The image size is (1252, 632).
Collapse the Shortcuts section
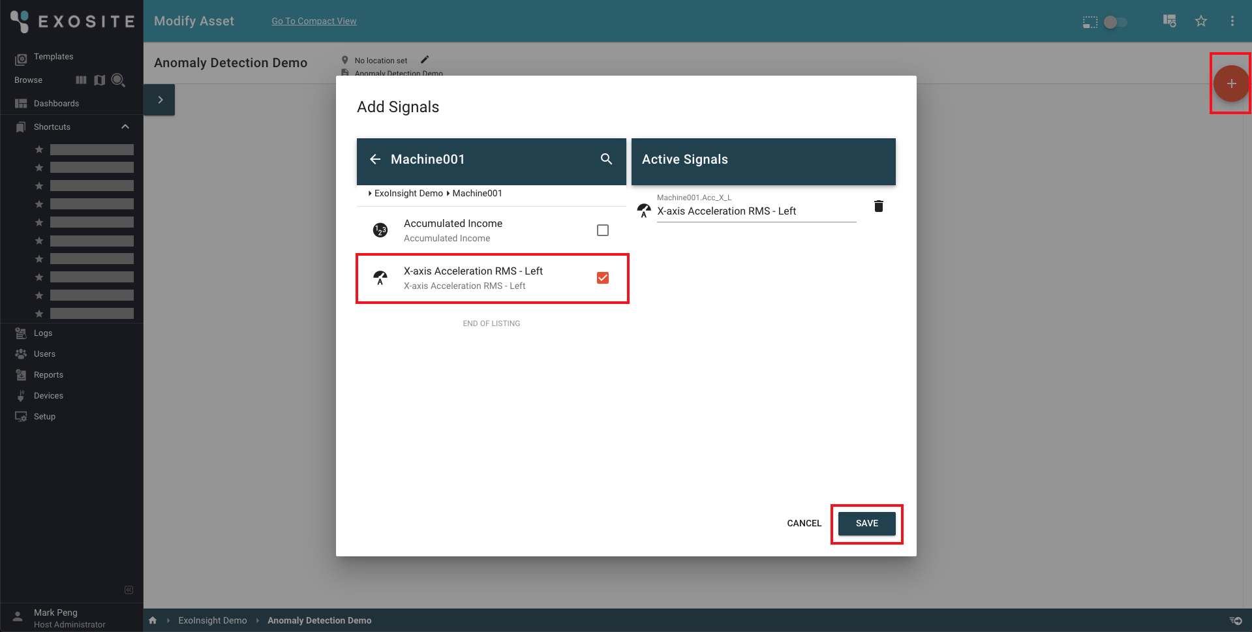[125, 127]
